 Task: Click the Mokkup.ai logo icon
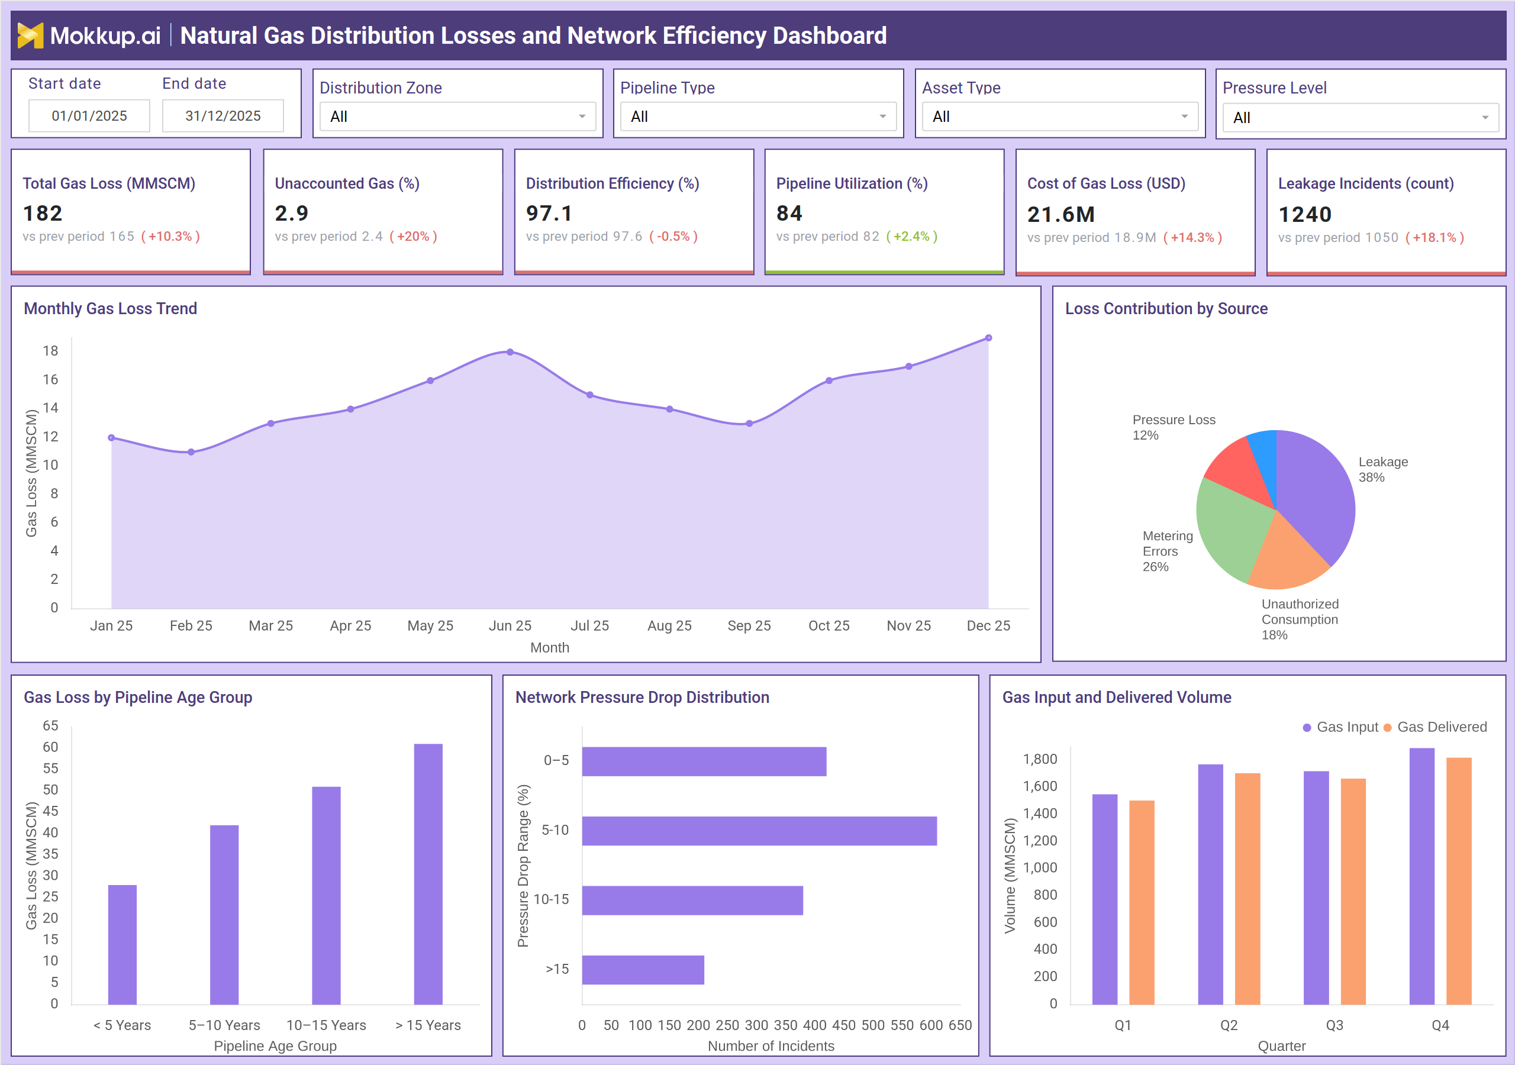(30, 35)
